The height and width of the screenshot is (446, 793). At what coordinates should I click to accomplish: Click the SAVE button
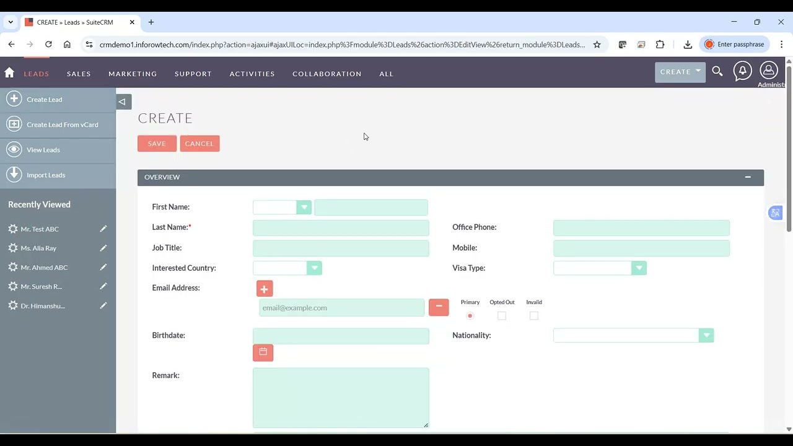point(157,144)
